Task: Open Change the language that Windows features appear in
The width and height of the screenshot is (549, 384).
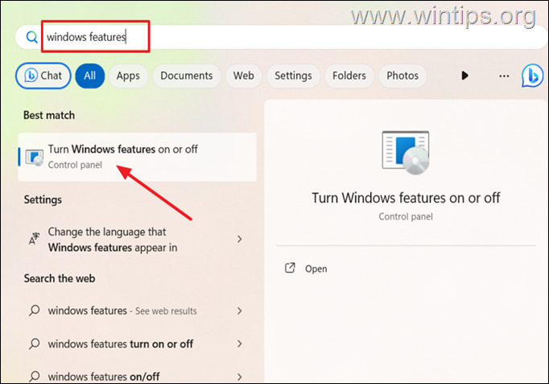Action: [137, 239]
